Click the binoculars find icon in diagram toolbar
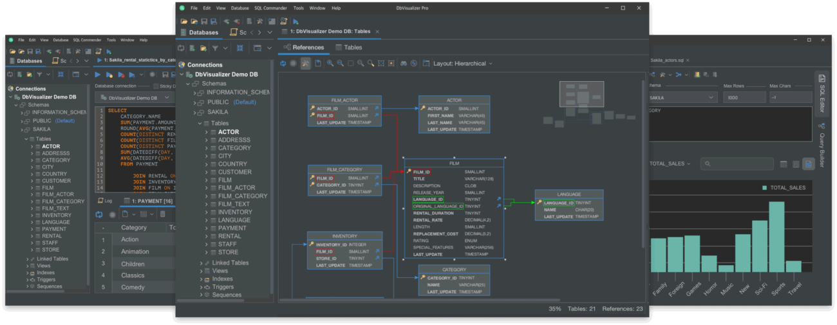This screenshot has height=325, width=837. [404, 64]
